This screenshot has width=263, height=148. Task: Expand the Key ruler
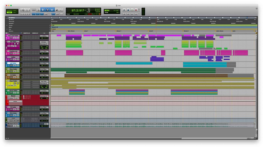pos(7,29)
